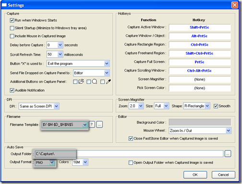Viewport: 242px width, 184px height.
Task: Open magnifier Shape dropdown
Action: pyautogui.click(x=207, y=106)
